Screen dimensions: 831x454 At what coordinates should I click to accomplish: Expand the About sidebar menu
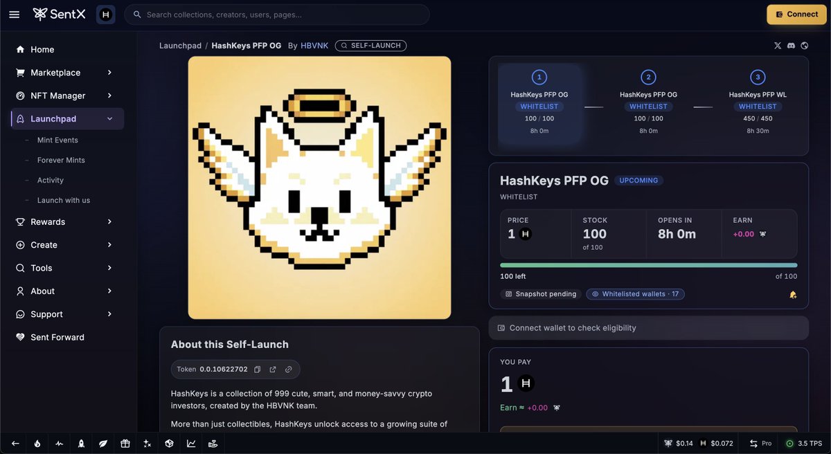coord(67,291)
